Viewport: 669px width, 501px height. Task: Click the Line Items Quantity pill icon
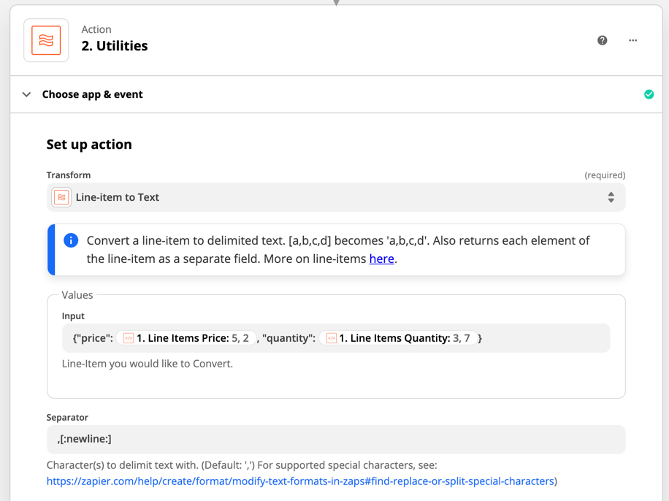click(x=331, y=338)
